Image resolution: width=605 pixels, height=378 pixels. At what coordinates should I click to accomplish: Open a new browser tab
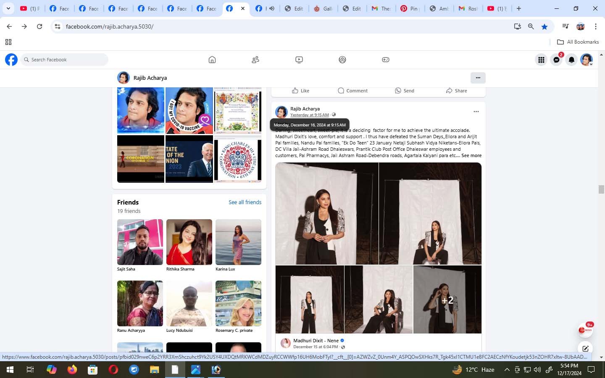(x=519, y=8)
